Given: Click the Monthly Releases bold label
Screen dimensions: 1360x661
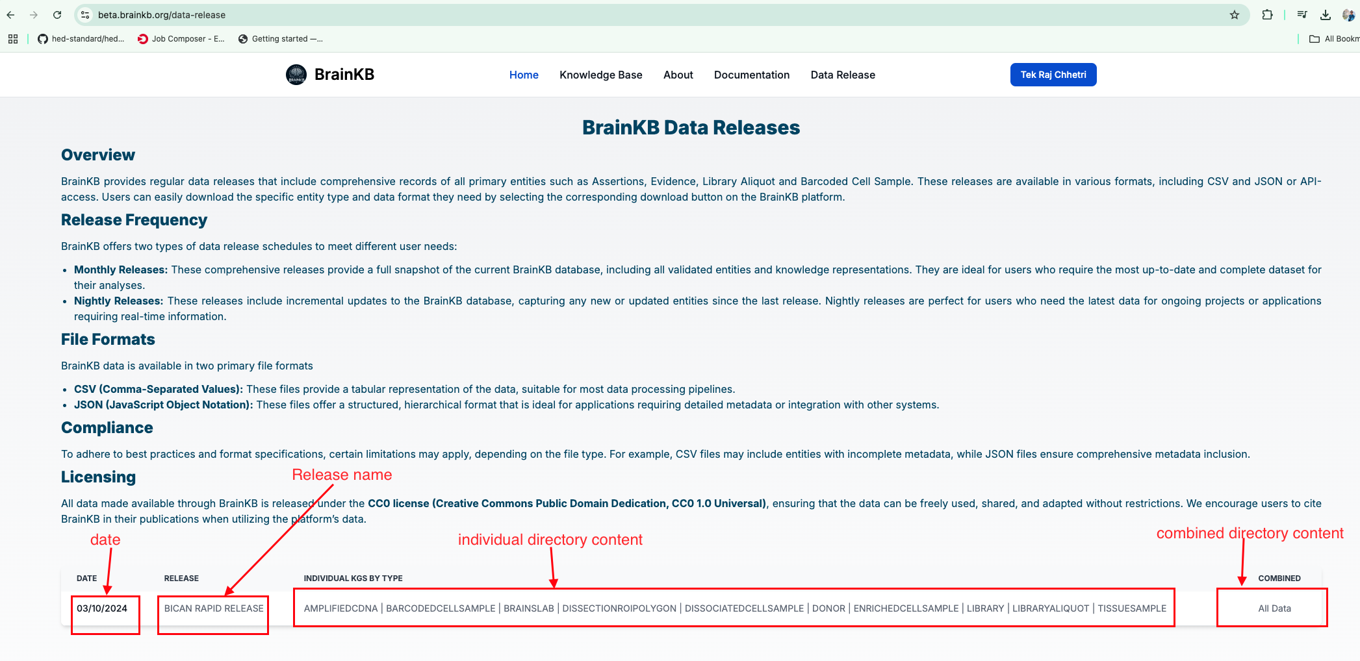Looking at the screenshot, I should (121, 269).
